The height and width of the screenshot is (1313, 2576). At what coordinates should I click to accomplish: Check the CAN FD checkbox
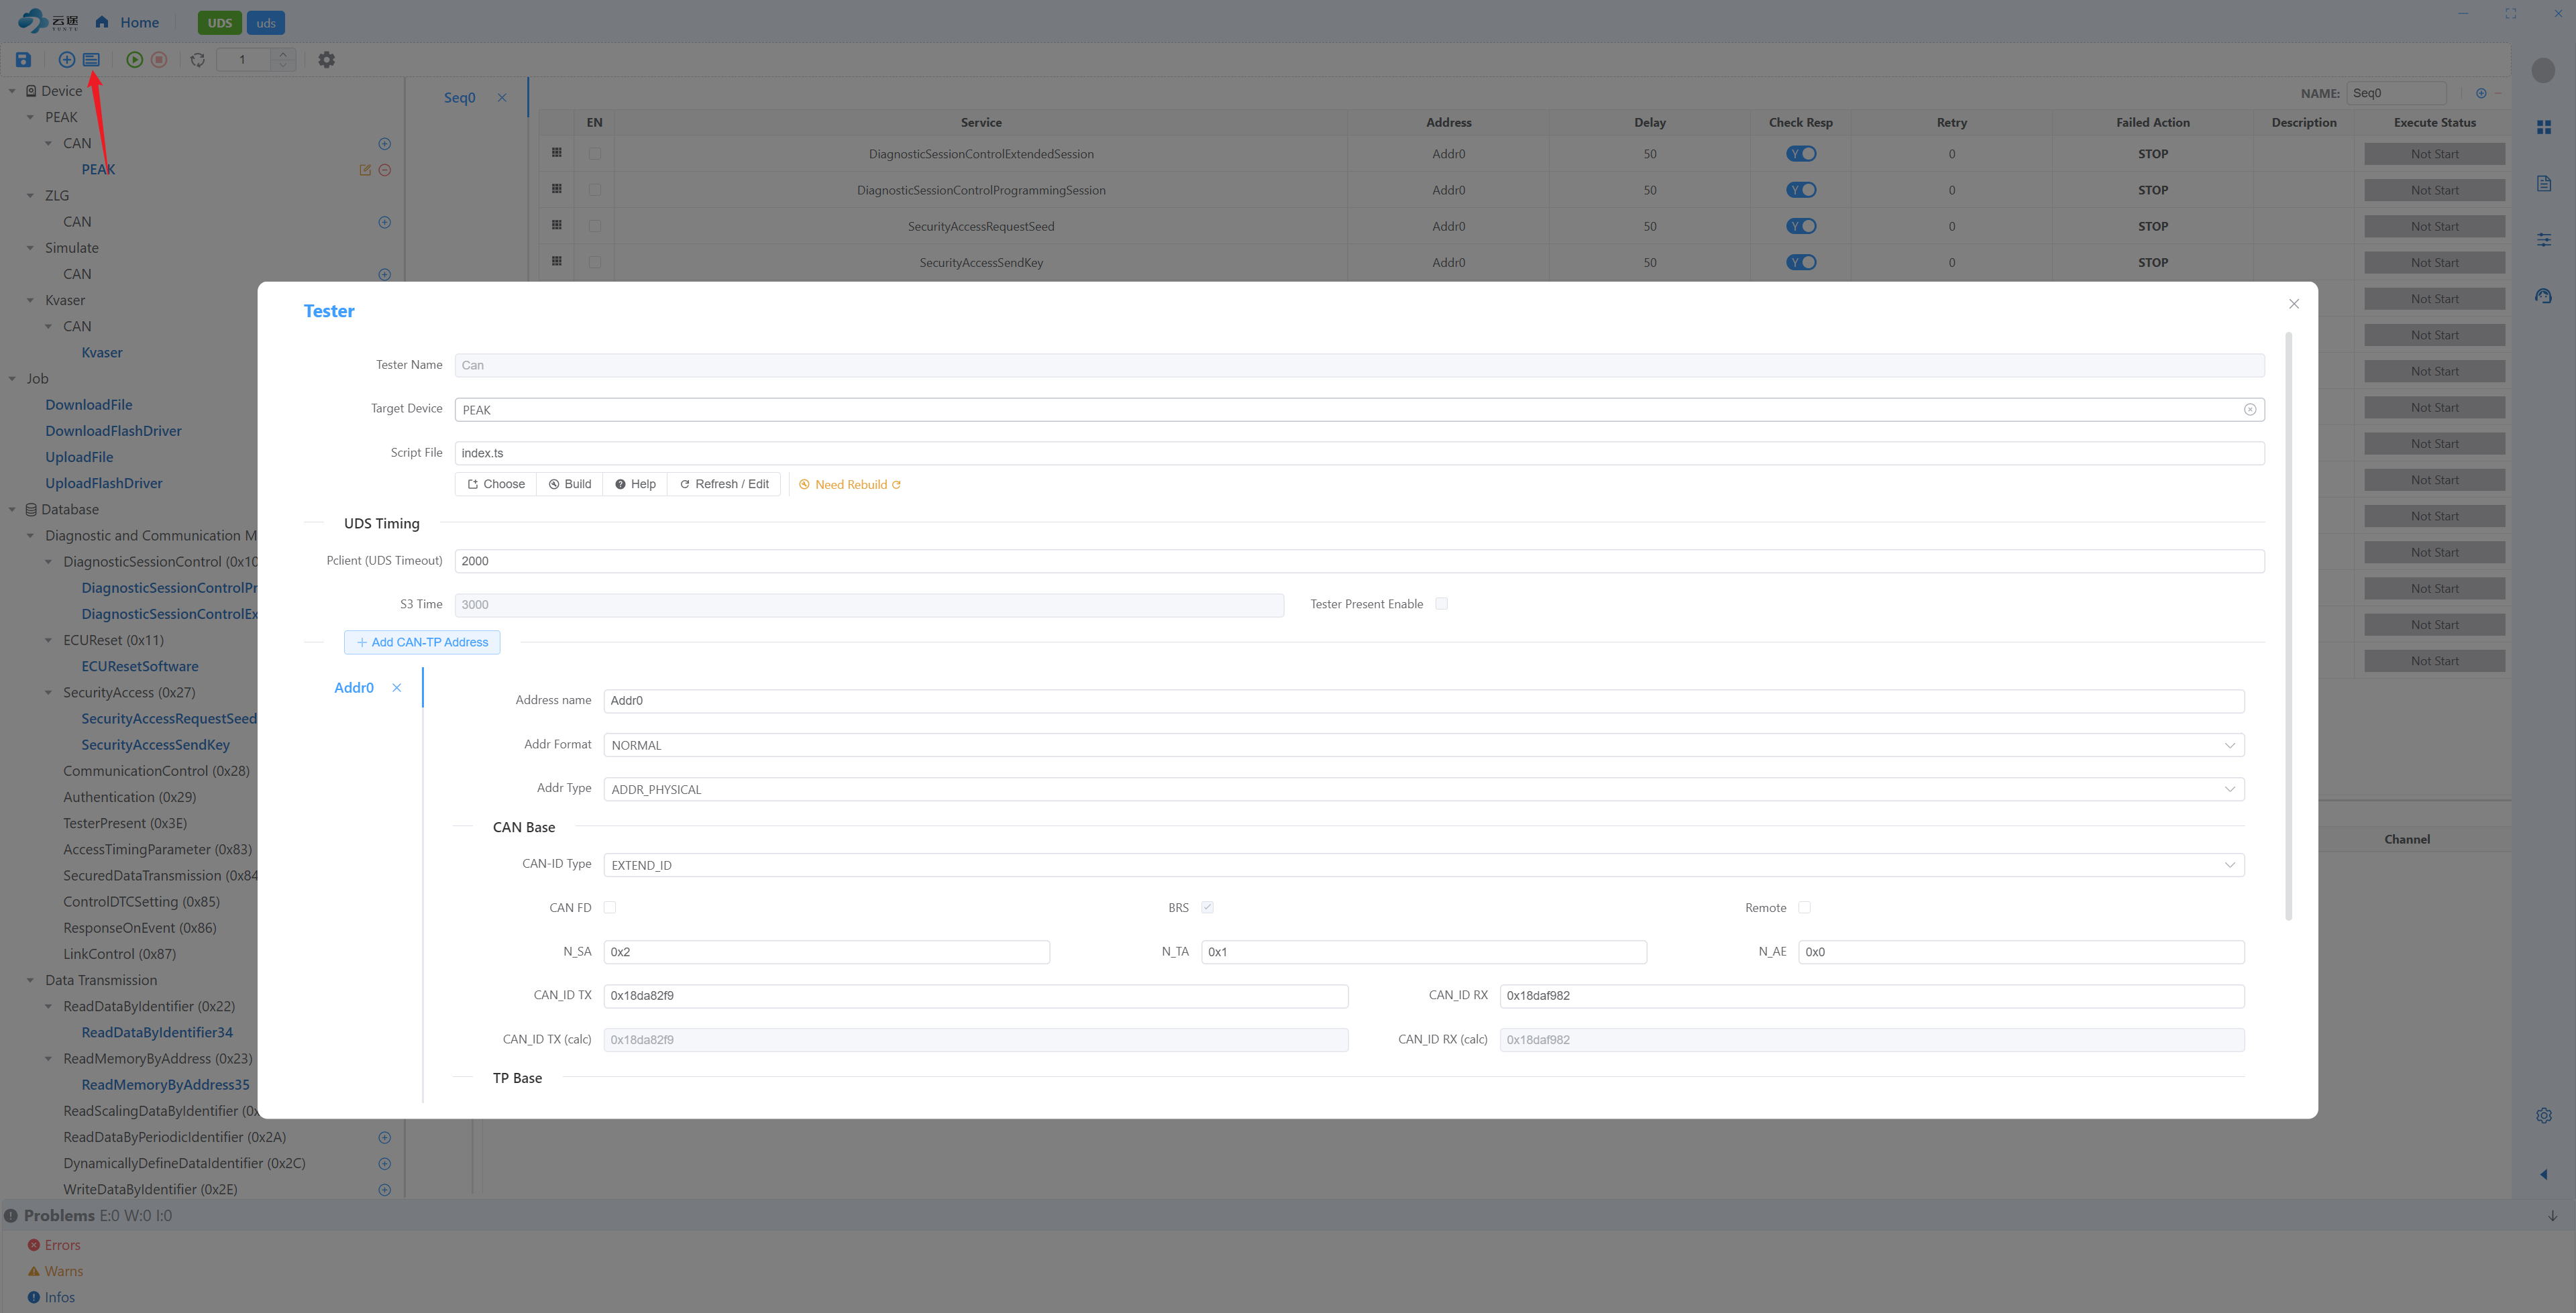click(x=610, y=907)
